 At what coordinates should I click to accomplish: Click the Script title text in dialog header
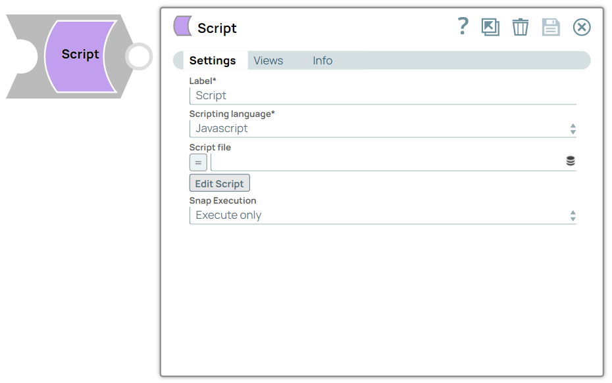217,28
